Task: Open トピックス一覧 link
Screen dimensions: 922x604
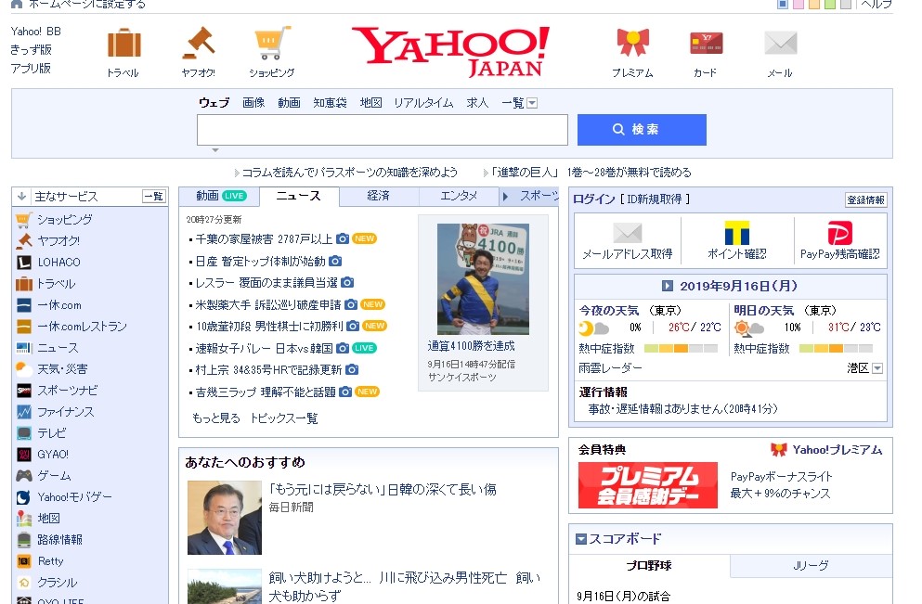Action: (x=284, y=418)
